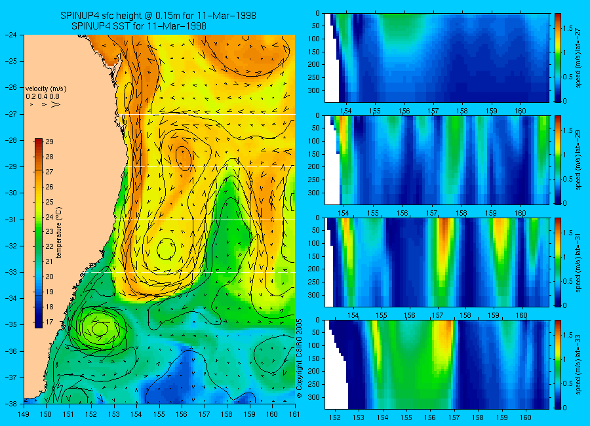Click the map longitude axis label 161

294,414
